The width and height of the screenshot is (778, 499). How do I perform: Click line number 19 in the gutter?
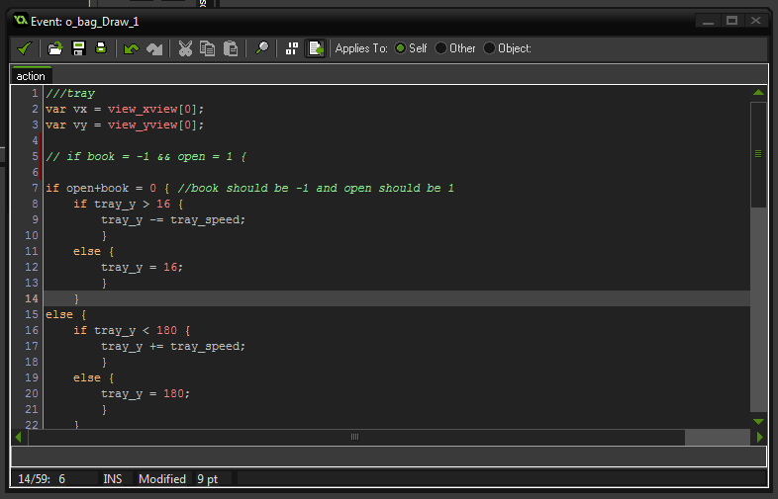pyautogui.click(x=32, y=377)
